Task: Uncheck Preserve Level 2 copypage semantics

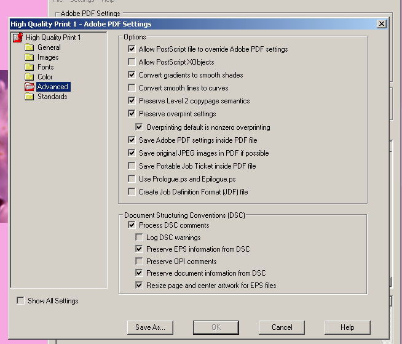Action: 132,101
